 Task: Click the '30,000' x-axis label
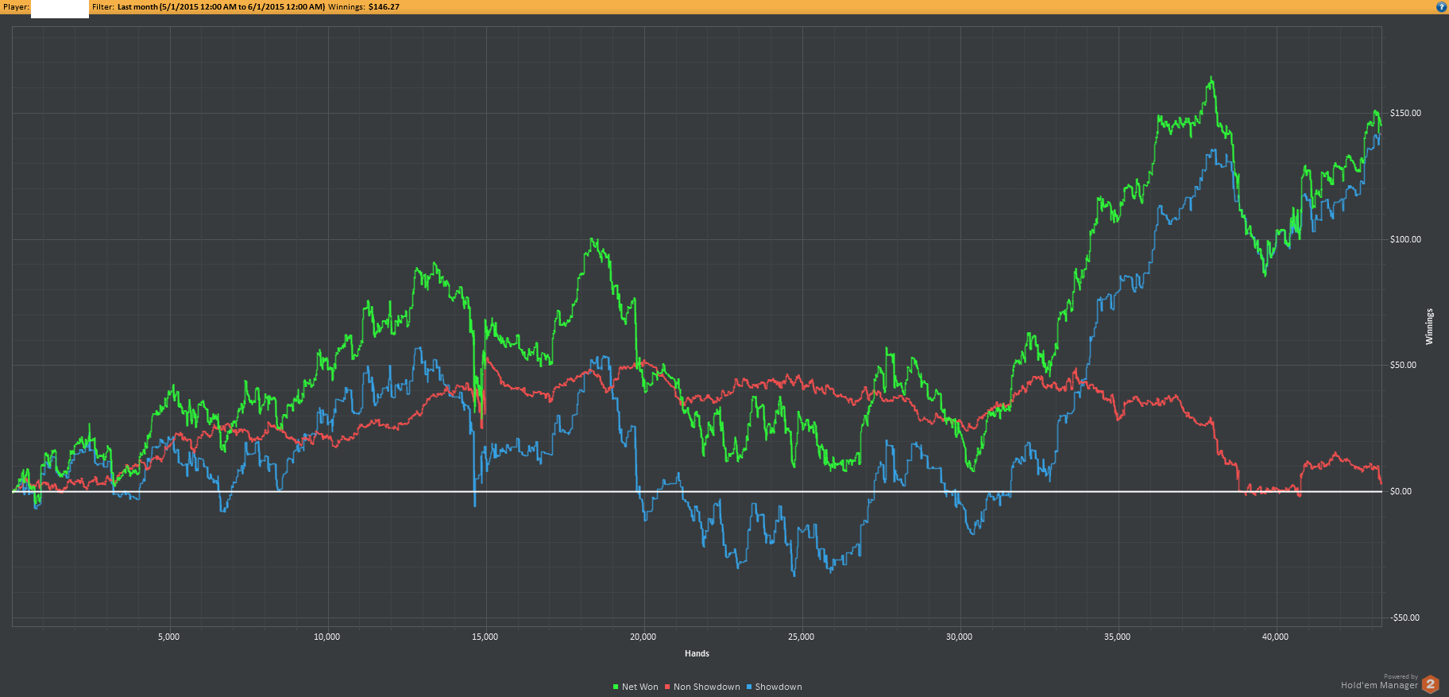click(960, 637)
